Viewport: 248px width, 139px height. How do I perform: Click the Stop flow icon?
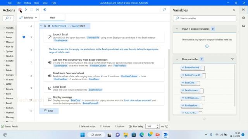coord(31,10)
